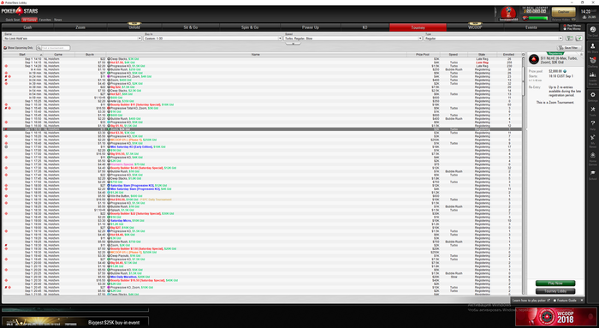Open the Game dropdown (No Limit Hold'em)
Image resolution: width=599 pixels, height=328 pixels.
coord(72,39)
